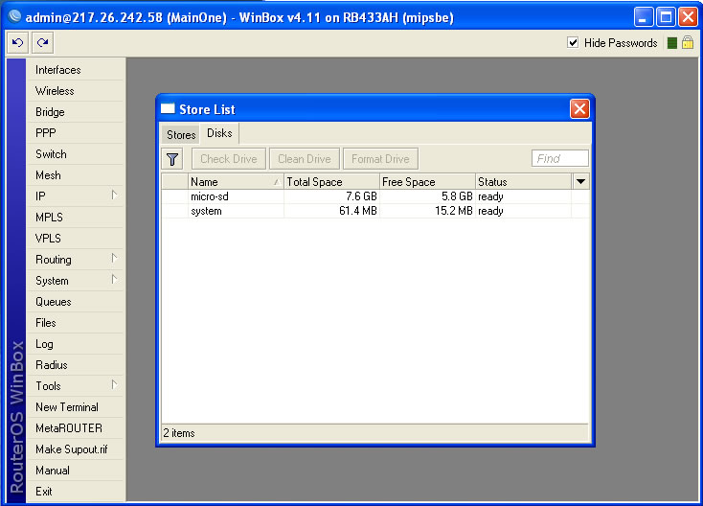Image resolution: width=703 pixels, height=506 pixels.
Task: Click the green status indicator square
Action: click(671, 43)
